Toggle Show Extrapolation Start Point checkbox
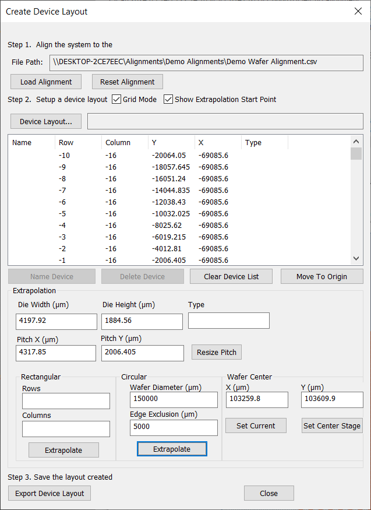Image resolution: width=371 pixels, height=510 pixels. 169,99
